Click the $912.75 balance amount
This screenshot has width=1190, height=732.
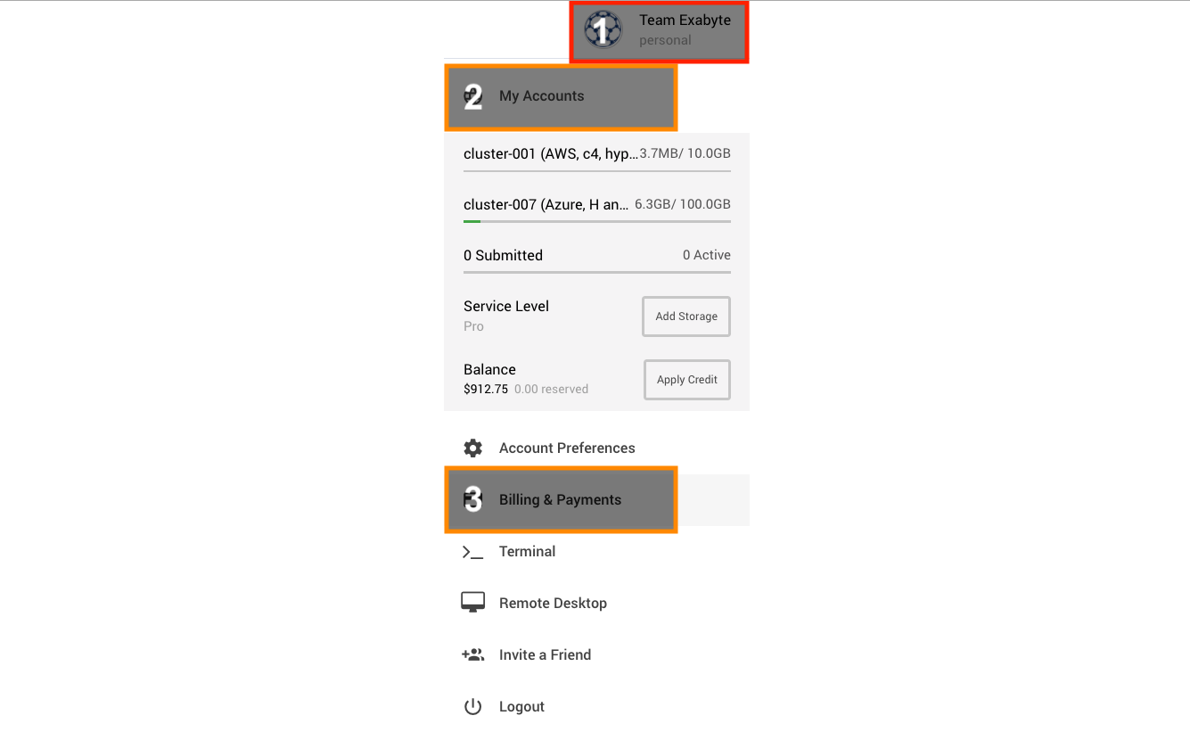click(x=486, y=389)
